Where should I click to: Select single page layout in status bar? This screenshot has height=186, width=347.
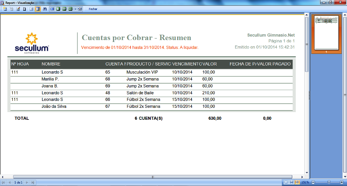tap(286, 182)
